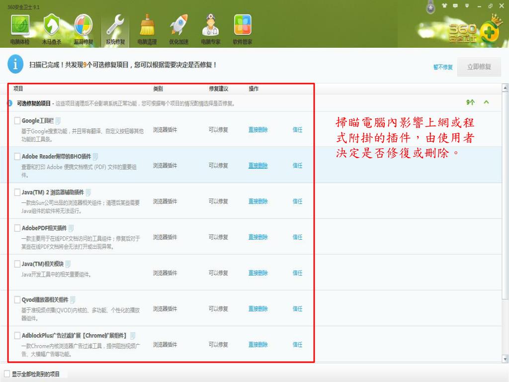The width and height of the screenshot is (509, 382).
Task: Click 信任 for Qvod播放器相关组件
Action: (297, 308)
